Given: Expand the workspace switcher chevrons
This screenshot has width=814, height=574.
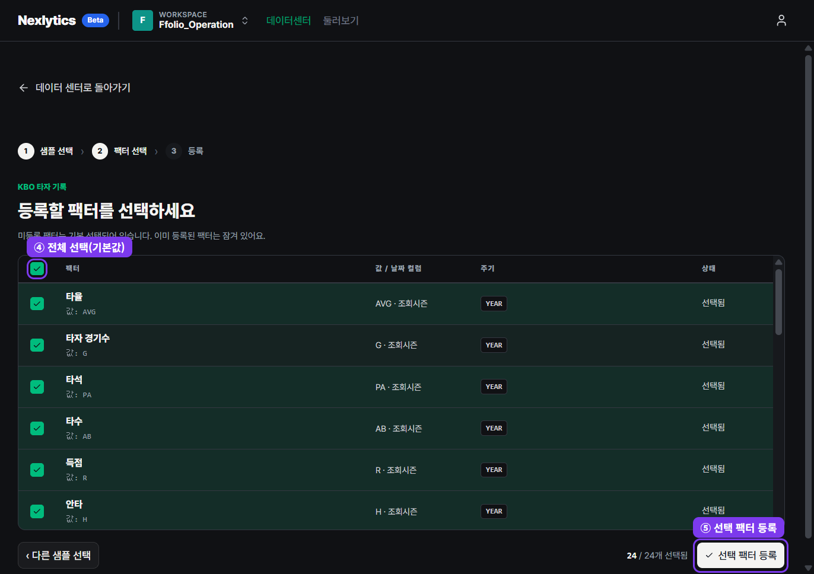Looking at the screenshot, I should pos(245,21).
